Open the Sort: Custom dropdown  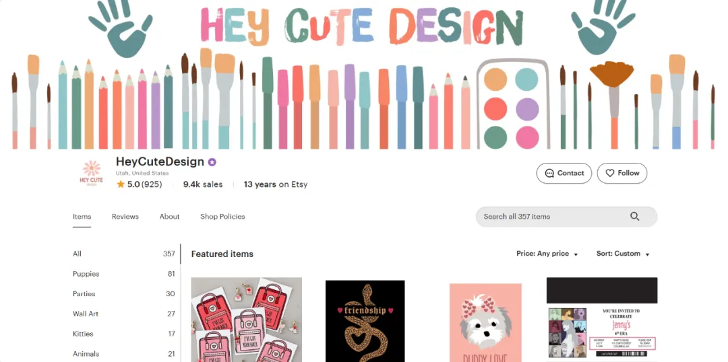point(623,254)
